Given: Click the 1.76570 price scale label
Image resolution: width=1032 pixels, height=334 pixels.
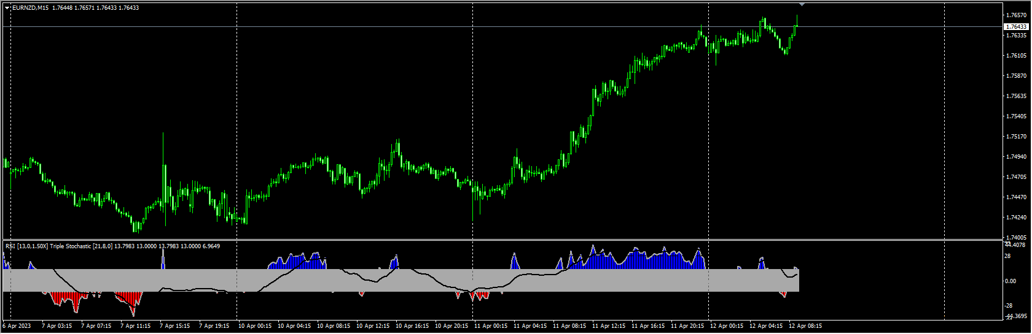Looking at the screenshot, I should click(x=1017, y=15).
